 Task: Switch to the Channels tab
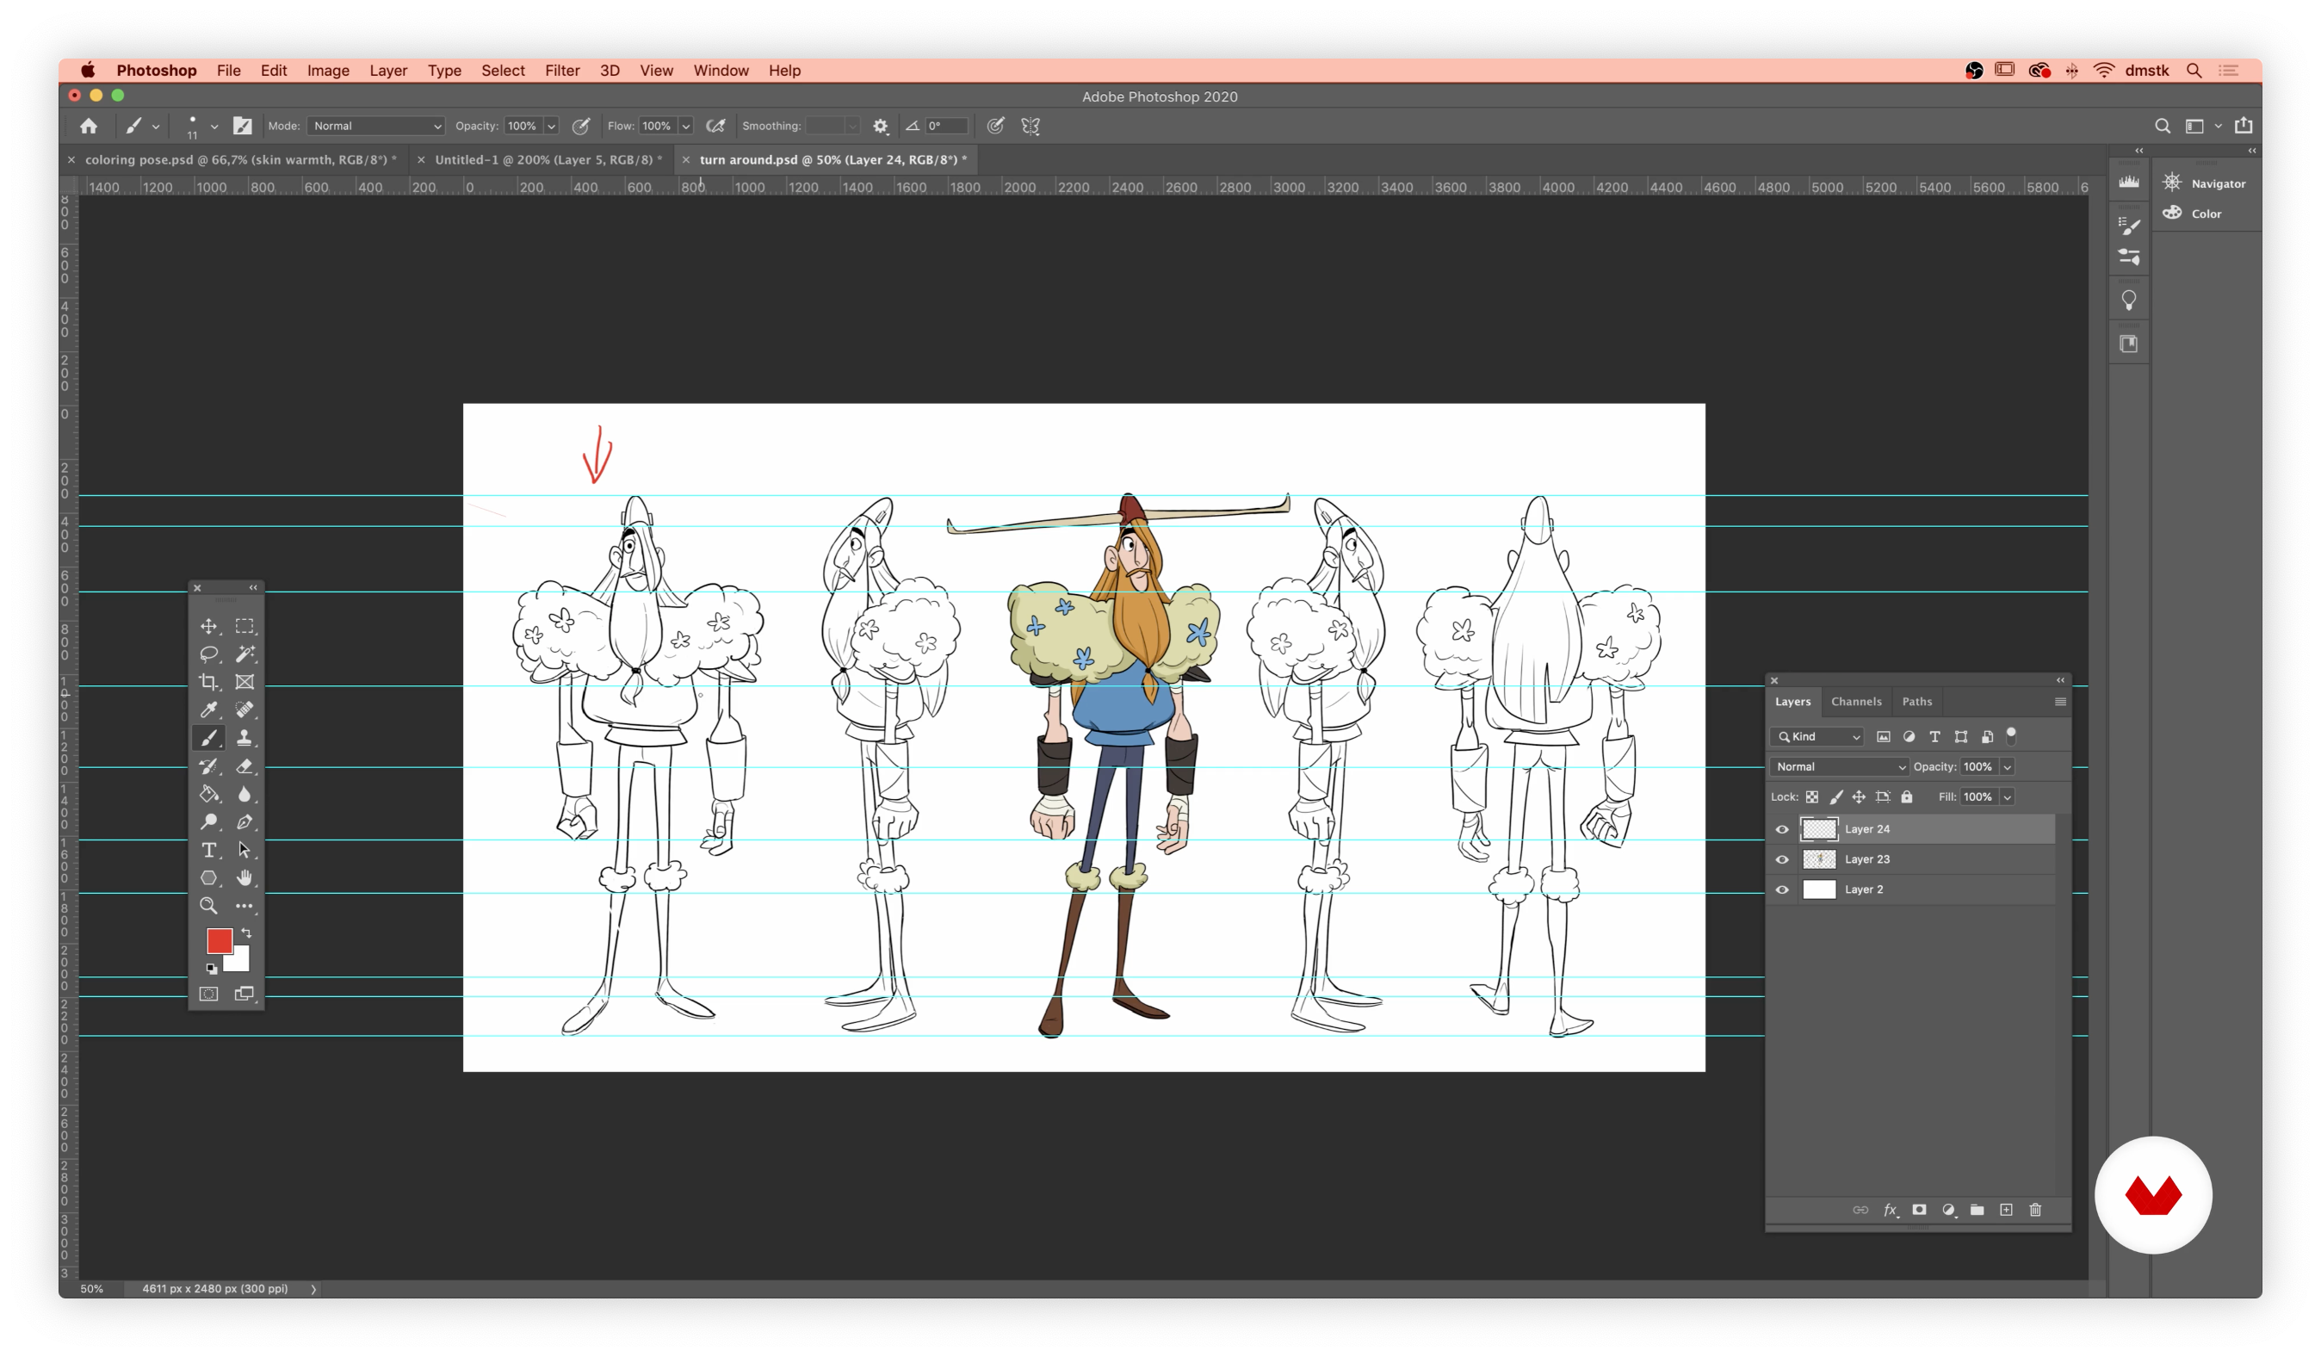[1857, 701]
